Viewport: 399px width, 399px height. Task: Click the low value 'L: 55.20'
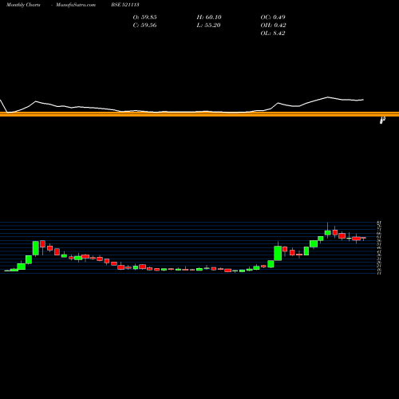tap(208, 26)
